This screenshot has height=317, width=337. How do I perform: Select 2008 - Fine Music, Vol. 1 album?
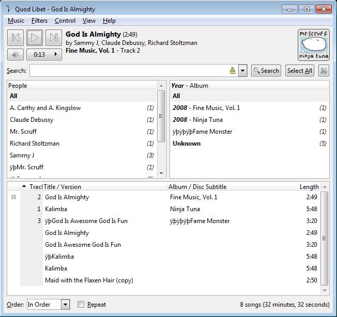click(x=250, y=108)
